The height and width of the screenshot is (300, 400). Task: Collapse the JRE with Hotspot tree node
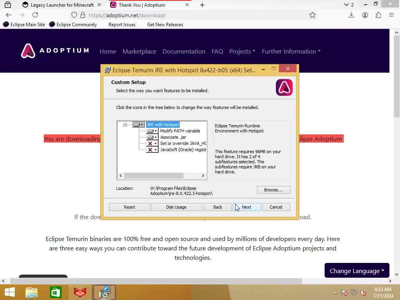point(125,125)
